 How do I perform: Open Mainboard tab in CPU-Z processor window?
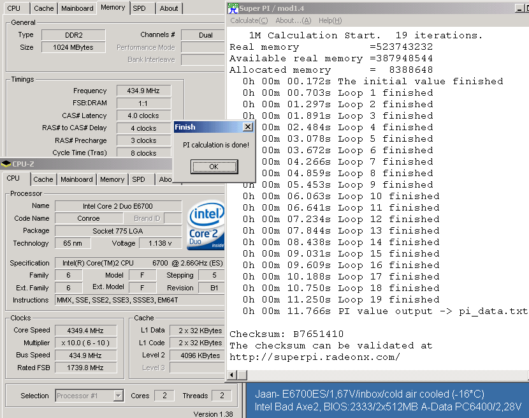coord(76,179)
